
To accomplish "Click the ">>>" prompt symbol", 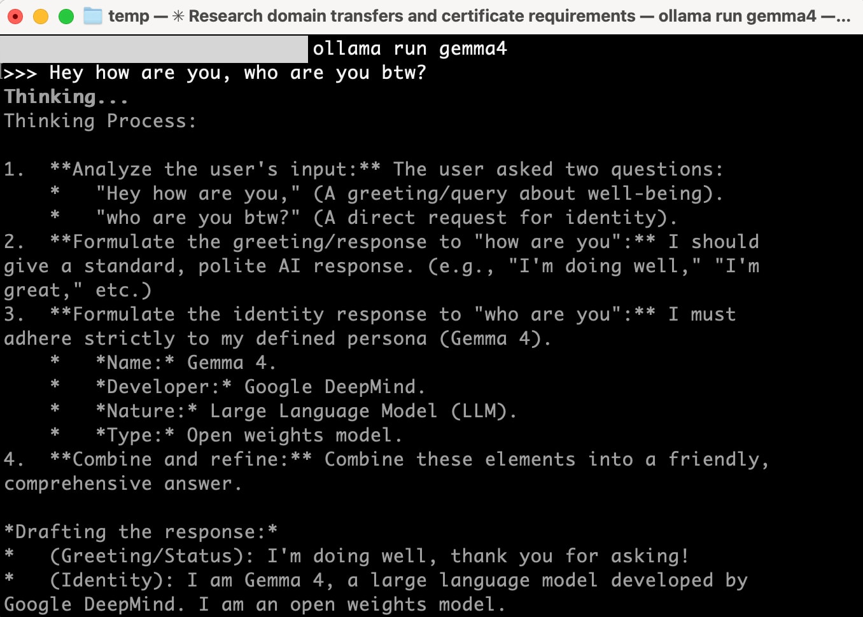I will click(20, 73).
